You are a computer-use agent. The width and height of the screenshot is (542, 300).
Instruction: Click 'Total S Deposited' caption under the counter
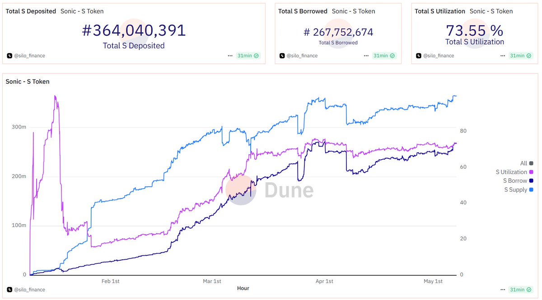(x=134, y=46)
